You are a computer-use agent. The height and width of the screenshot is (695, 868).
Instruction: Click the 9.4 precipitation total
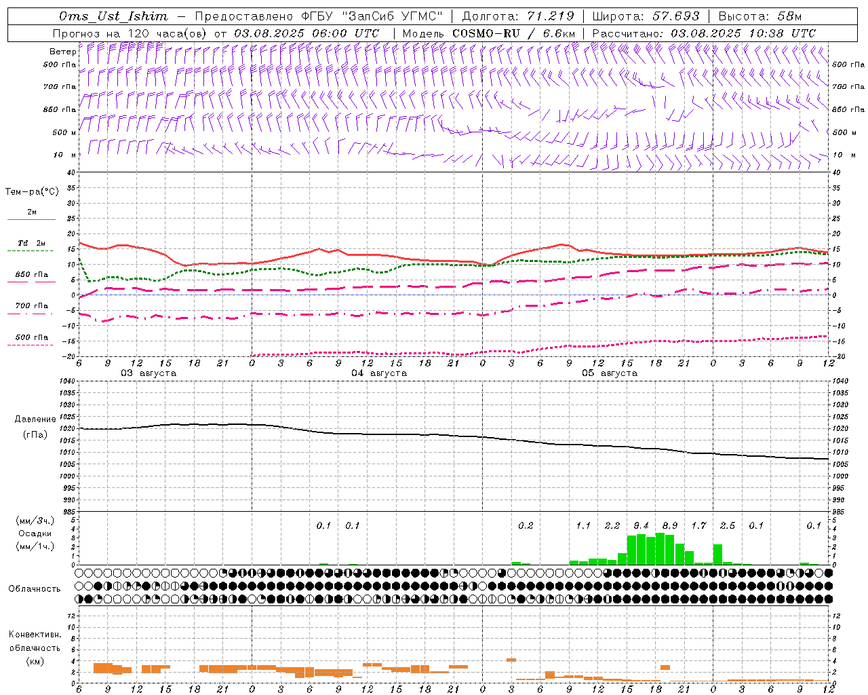[641, 526]
